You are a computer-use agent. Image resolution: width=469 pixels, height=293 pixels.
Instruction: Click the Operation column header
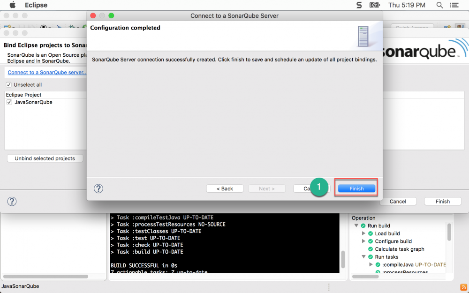(x=363, y=218)
